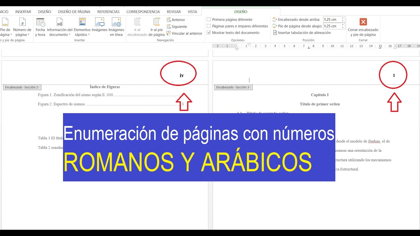
Task: Select the header tools DISEÑO tab
Action: [241, 12]
